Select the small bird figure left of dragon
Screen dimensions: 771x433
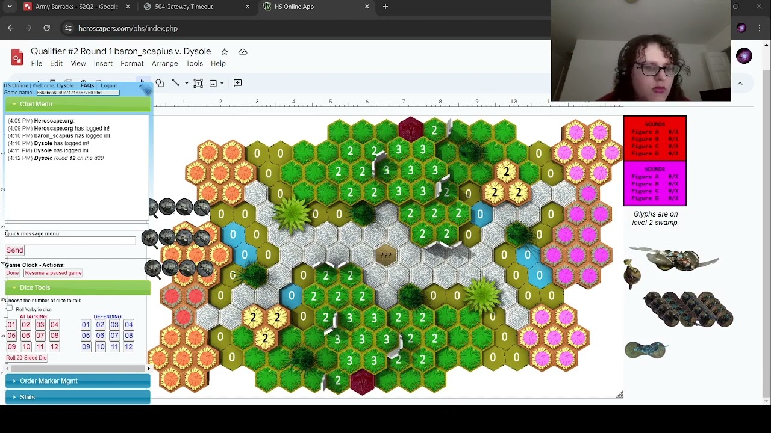pos(631,274)
